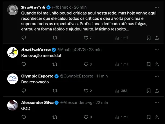The height and width of the screenshot is (124, 165).
Task: Reply to Bismarck's tweet
Action: click(x=24, y=38)
